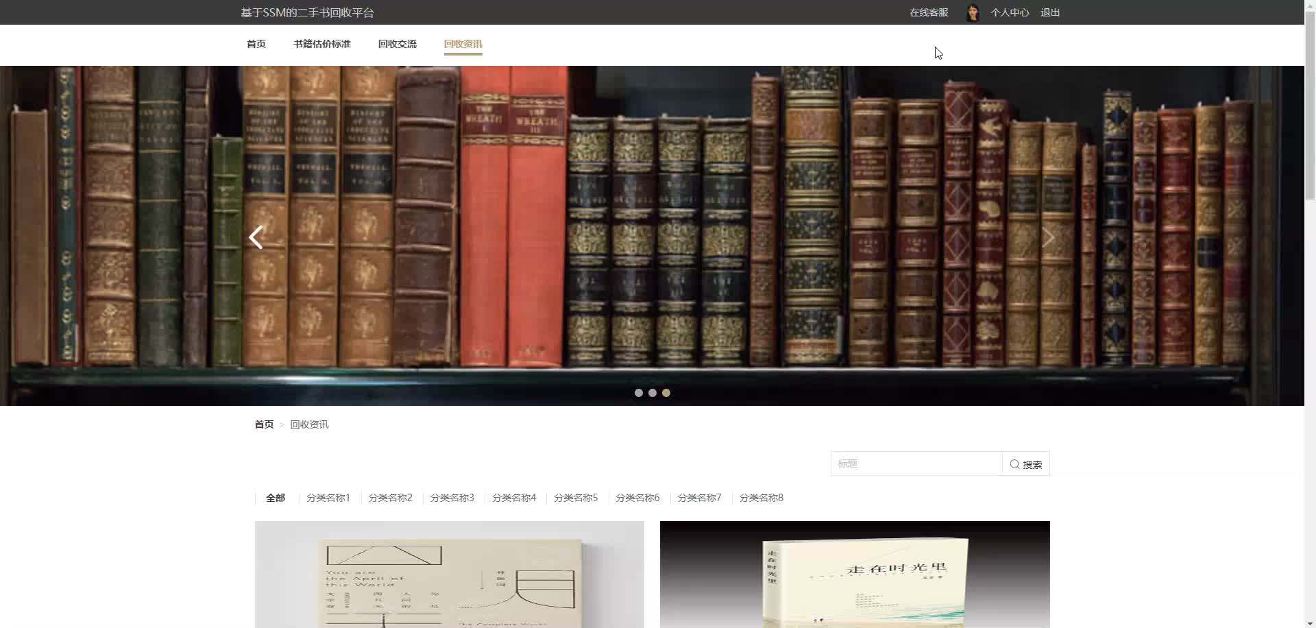Open the 书籍估价标准 navigation tab
This screenshot has height=628, width=1316.
[322, 44]
